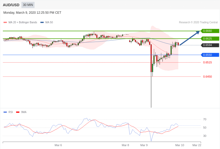The image size is (220, 149).
Task: Click the RSI legend color swatch
Action: point(5,112)
